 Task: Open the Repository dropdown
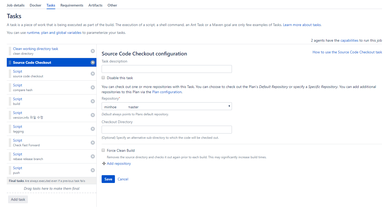[167, 106]
